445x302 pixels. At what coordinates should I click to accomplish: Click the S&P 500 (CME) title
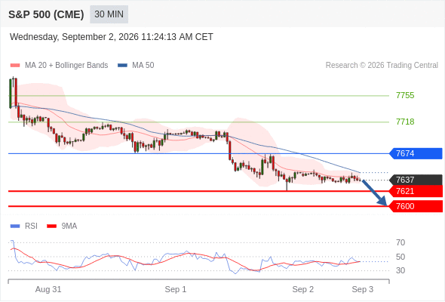pyautogui.click(x=46, y=14)
